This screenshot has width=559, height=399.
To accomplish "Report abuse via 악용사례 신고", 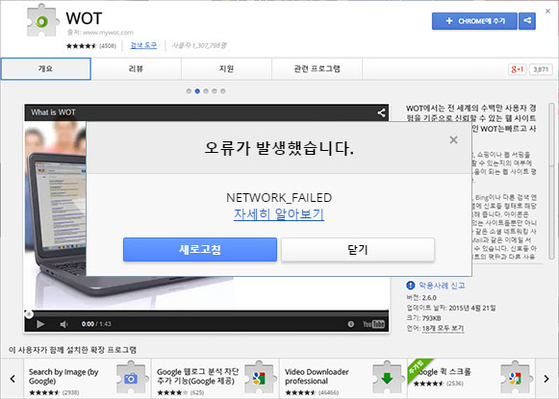I will click(442, 286).
